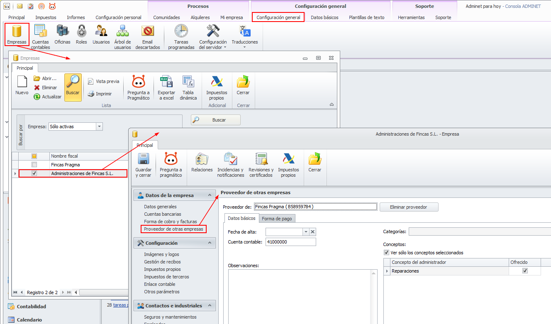The width and height of the screenshot is (551, 324).
Task: Open Incidencias y notificaciones
Action: click(231, 165)
